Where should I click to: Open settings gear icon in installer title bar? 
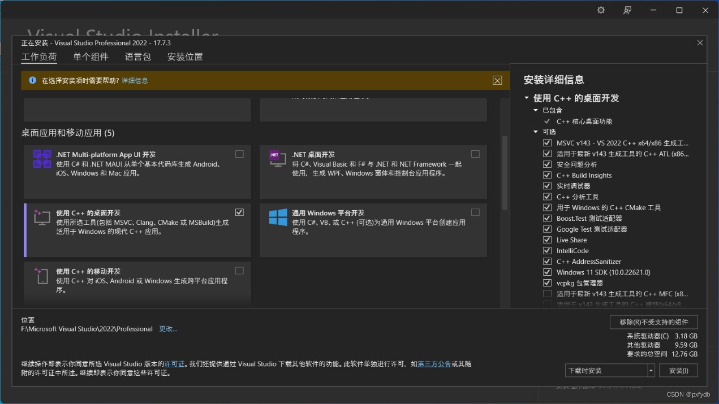tap(601, 10)
